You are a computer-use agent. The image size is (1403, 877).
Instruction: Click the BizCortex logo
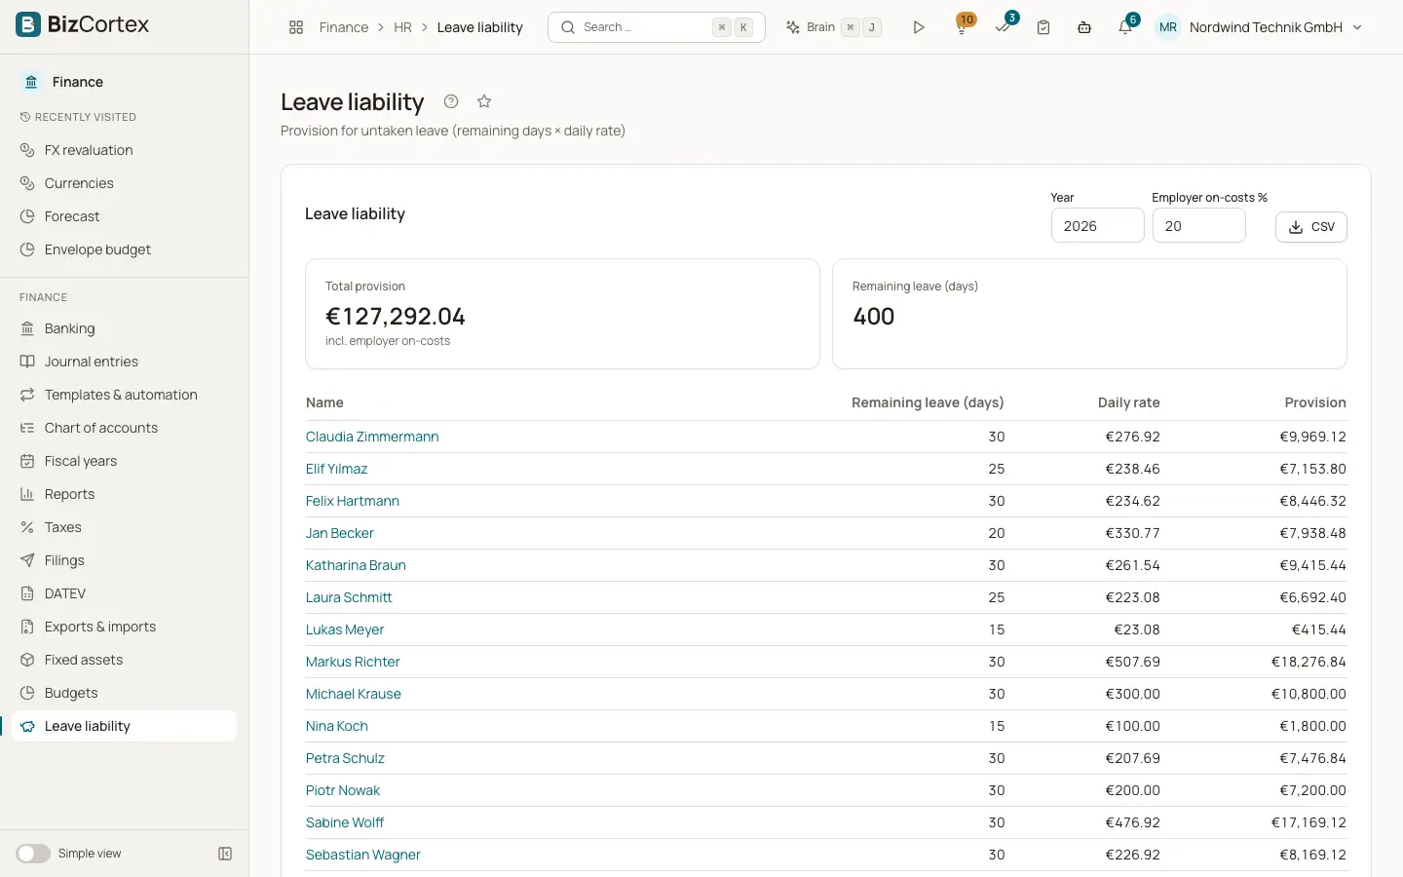[x=83, y=24]
